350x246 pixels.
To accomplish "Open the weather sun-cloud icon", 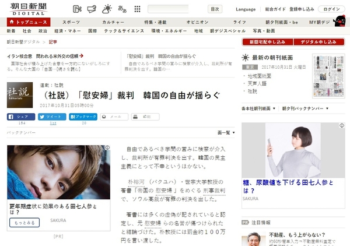I will (107, 9).
